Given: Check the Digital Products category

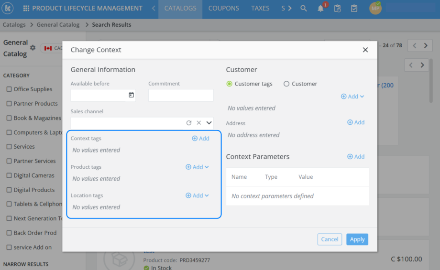Looking at the screenshot, I should tap(9, 190).
